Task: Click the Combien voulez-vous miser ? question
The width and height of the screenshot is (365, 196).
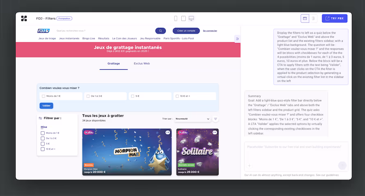Action: [59, 88]
